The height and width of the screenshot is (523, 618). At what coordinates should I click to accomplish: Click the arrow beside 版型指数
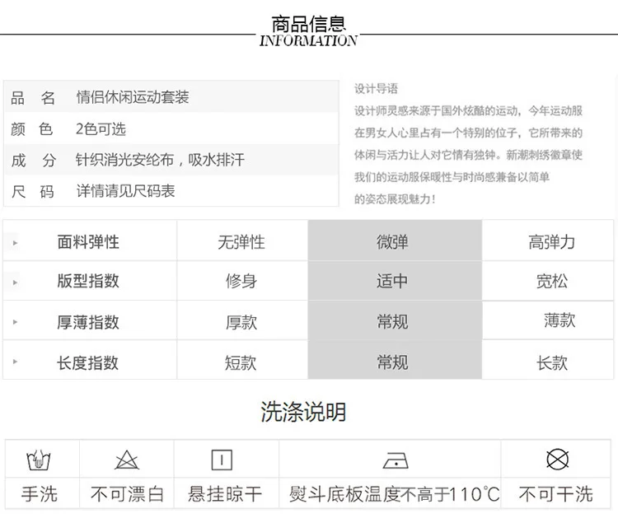click(15, 283)
